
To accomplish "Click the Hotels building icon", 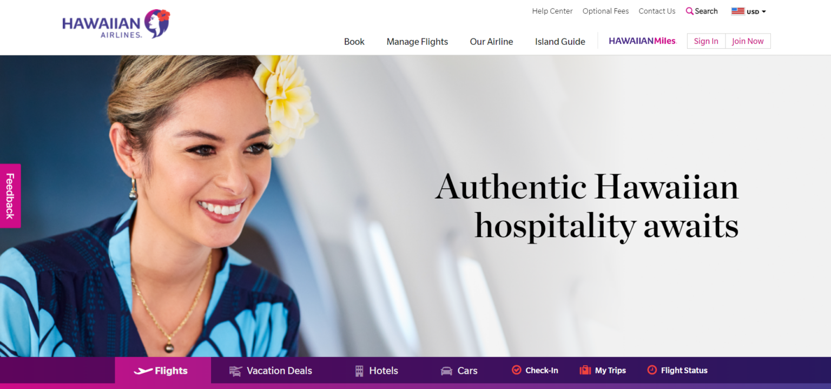I will tap(359, 371).
